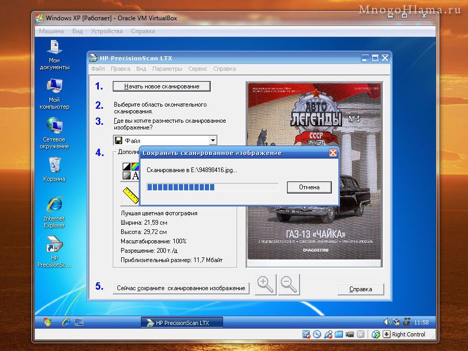Close the Сохранить сканированное изображение dialog
Image resolution: width=468 pixels, height=351 pixels.
point(333,153)
